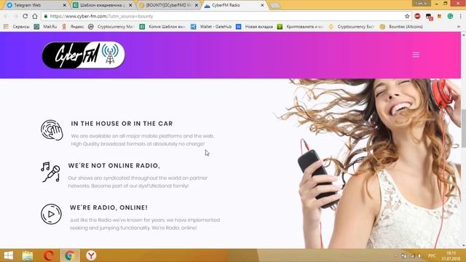Go to the browser home page icon

[x=35, y=16]
